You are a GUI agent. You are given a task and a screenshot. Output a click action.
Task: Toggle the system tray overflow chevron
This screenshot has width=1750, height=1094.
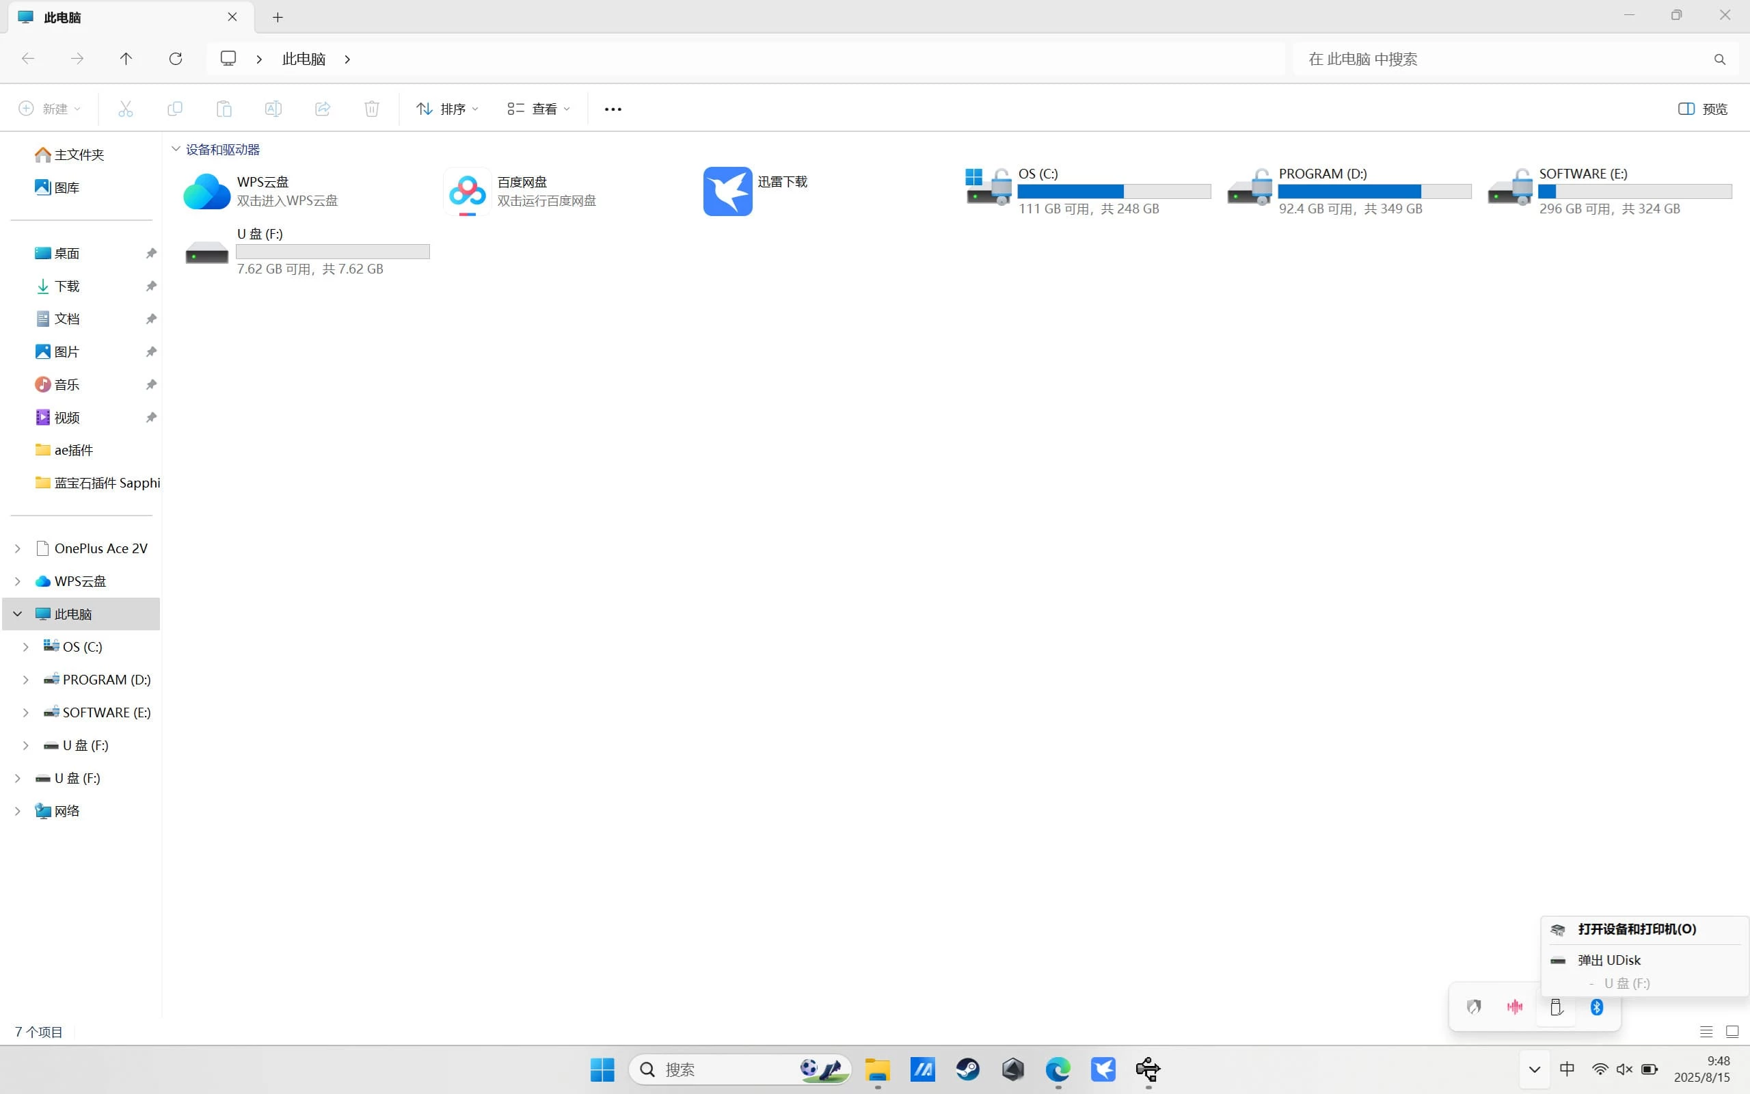[x=1535, y=1069]
